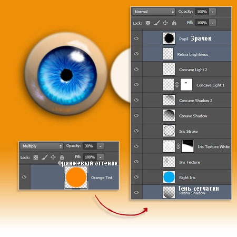Select layer name 'Concave Light 2'

[193, 70]
